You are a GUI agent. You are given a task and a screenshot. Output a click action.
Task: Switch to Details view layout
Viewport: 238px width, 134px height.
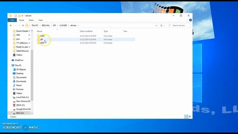(186, 117)
